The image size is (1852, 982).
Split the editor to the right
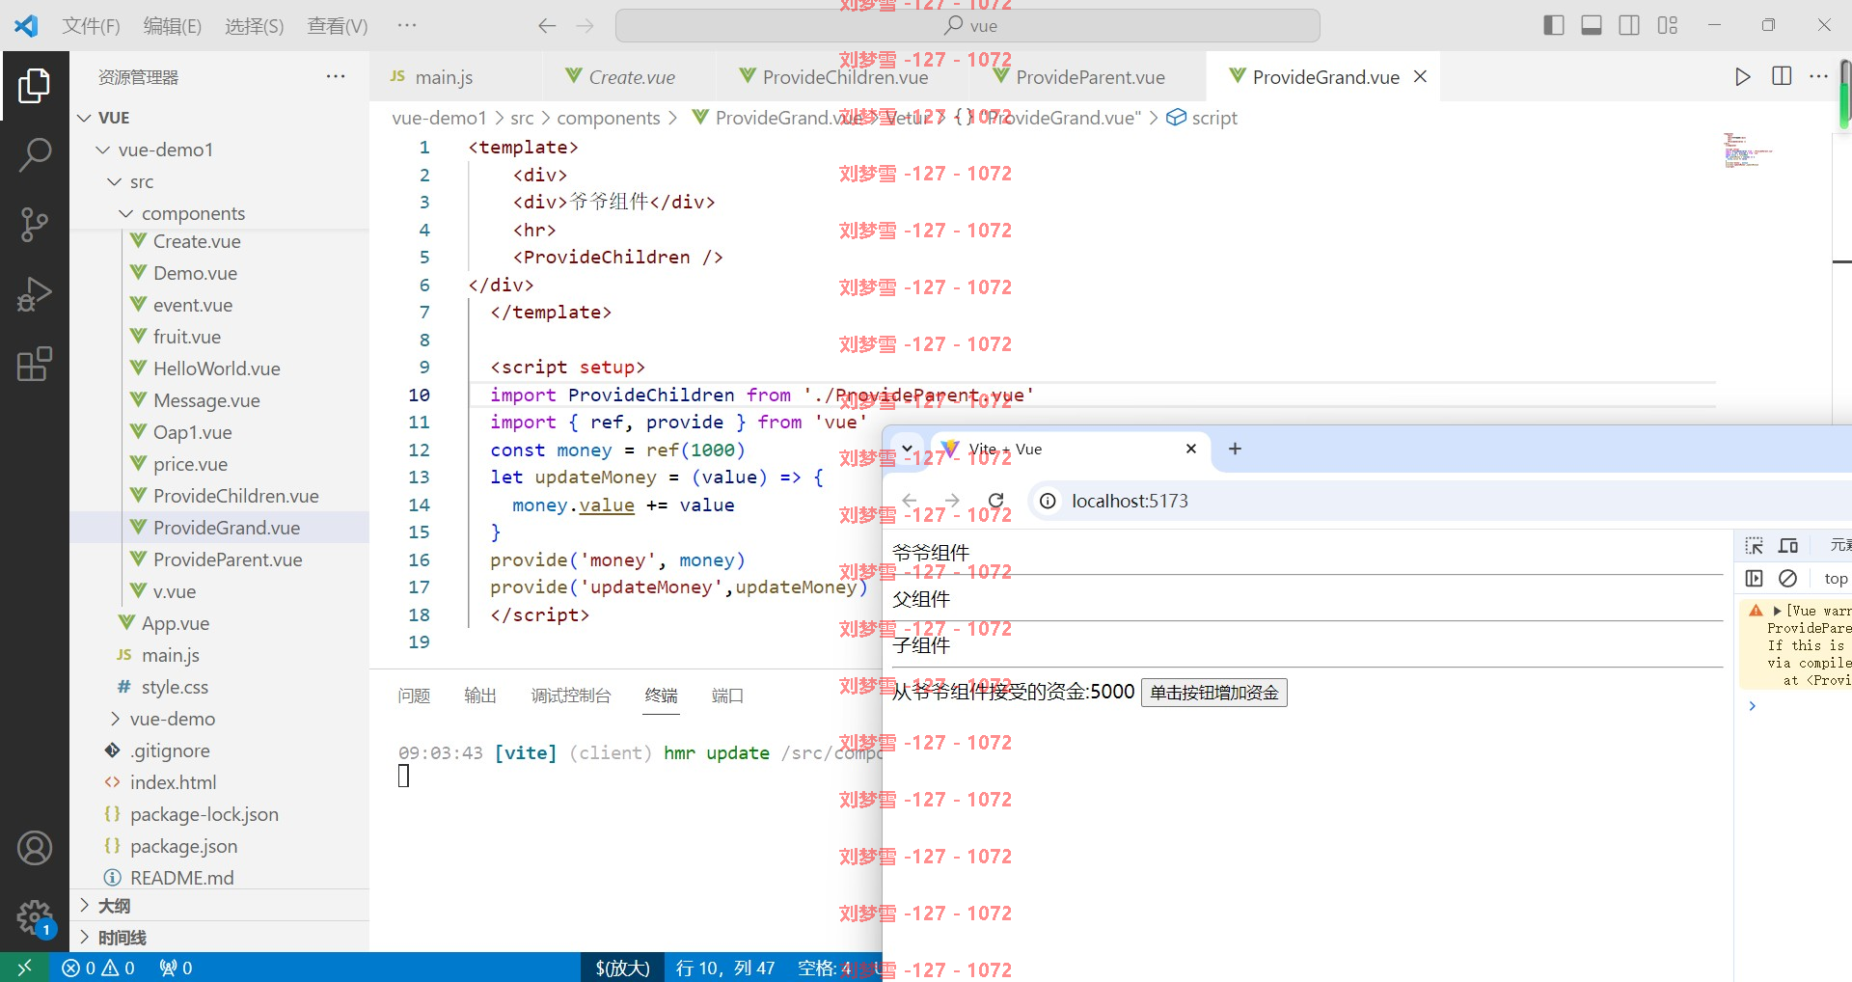coord(1782,76)
